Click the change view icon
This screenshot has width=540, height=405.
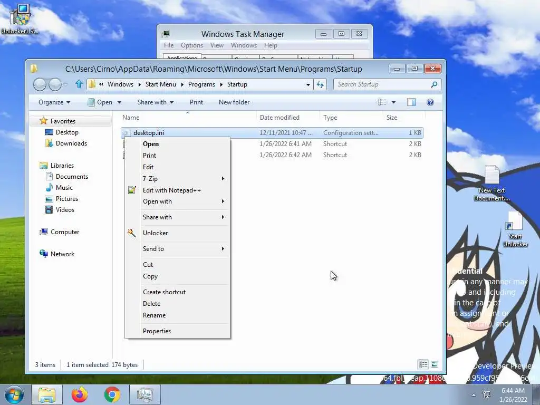click(382, 102)
